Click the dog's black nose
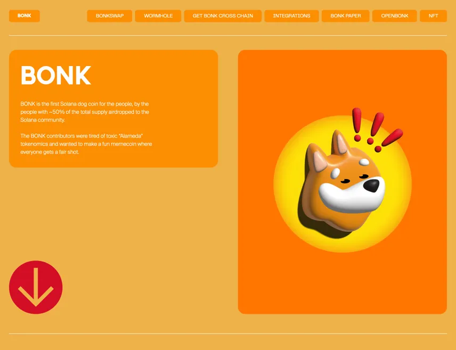This screenshot has width=456, height=350. pyautogui.click(x=372, y=185)
